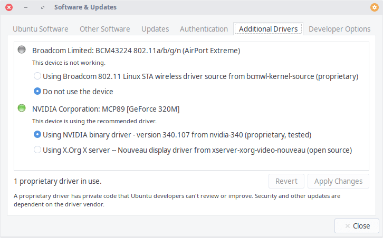
Task: Click the Software & Updates window title
Action: tap(85, 7)
